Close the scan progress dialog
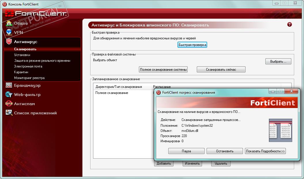 point(291,91)
